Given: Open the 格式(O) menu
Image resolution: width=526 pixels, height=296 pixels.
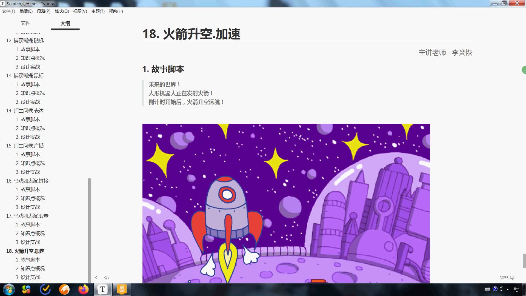Looking at the screenshot, I should pos(62,11).
